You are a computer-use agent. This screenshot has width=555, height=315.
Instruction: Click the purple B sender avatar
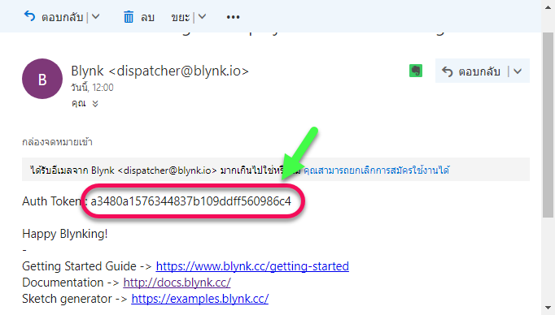coord(42,79)
